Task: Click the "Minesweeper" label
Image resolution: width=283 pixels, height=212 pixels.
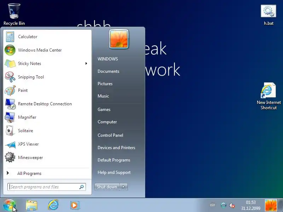Action: [30, 158]
